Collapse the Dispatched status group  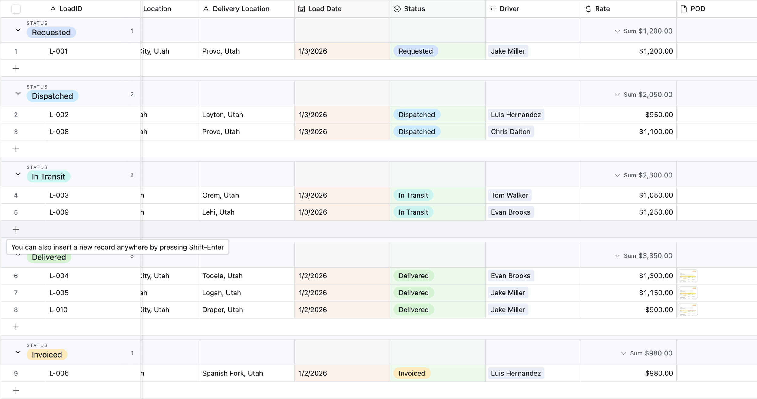tap(18, 93)
